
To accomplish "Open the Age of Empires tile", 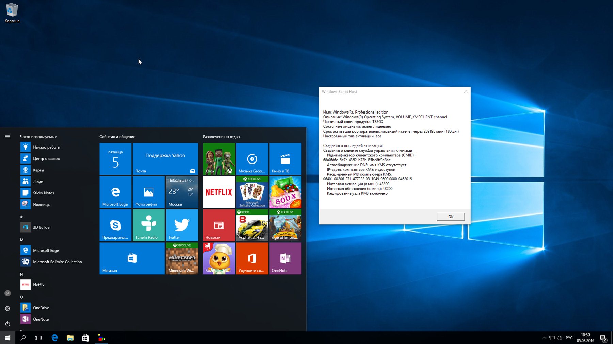I will [285, 225].
